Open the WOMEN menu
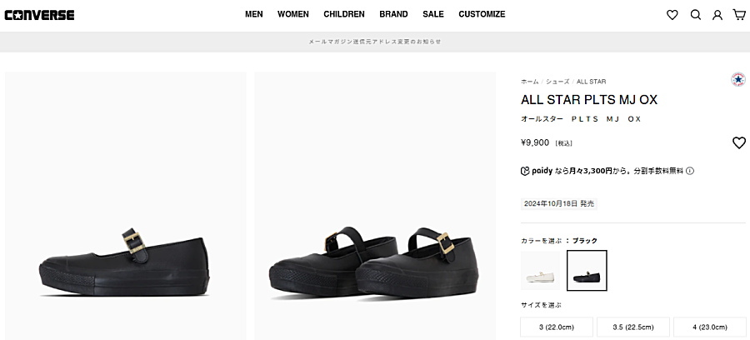The width and height of the screenshot is (750, 340). point(293,14)
